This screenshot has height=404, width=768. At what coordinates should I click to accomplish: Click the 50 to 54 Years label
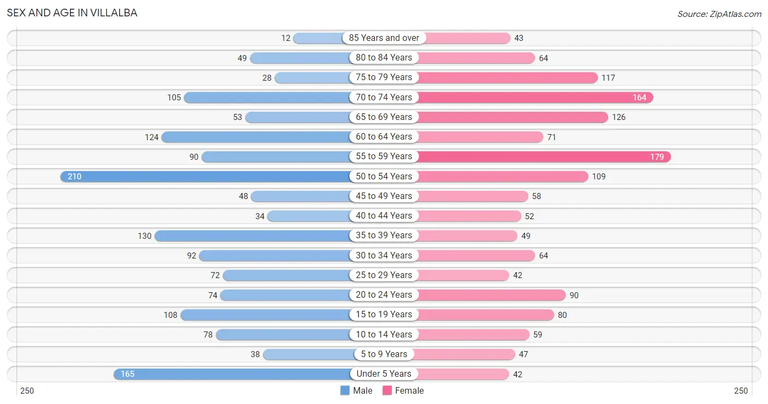384,176
